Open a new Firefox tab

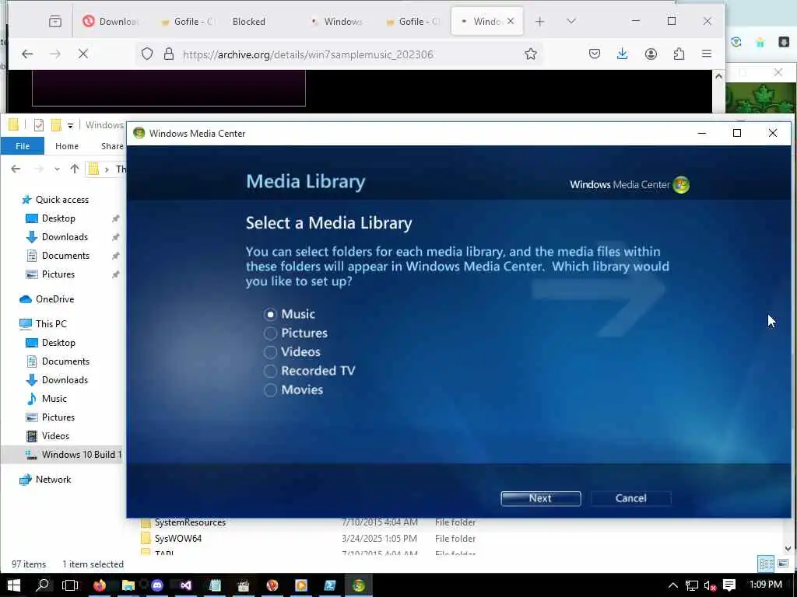coord(540,21)
